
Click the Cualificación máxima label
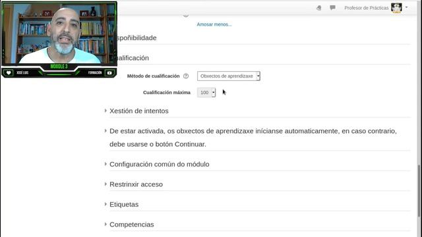(167, 92)
